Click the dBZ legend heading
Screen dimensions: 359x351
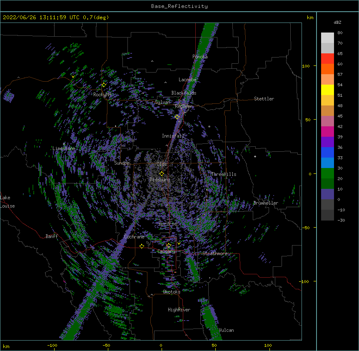[x=337, y=23]
